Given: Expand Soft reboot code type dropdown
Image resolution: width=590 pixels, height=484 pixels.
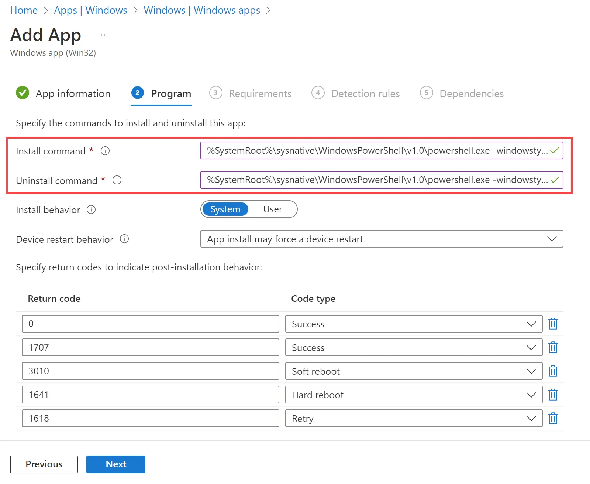Looking at the screenshot, I should tap(414, 371).
